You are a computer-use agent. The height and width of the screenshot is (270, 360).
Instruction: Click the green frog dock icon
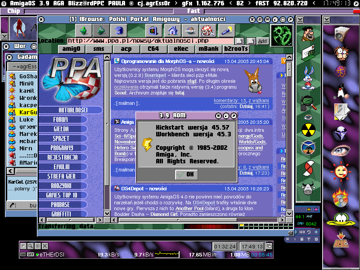[x=341, y=219]
